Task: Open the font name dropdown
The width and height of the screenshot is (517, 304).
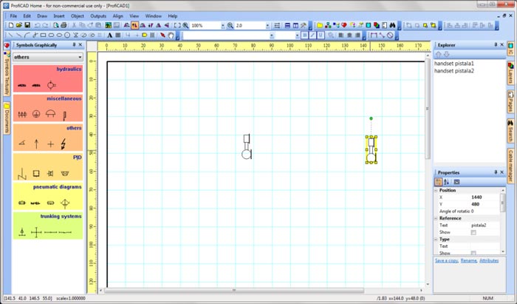Action: point(272,35)
